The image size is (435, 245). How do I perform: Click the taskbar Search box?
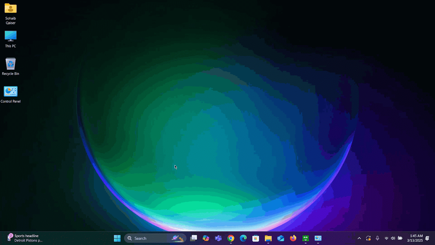click(155, 238)
